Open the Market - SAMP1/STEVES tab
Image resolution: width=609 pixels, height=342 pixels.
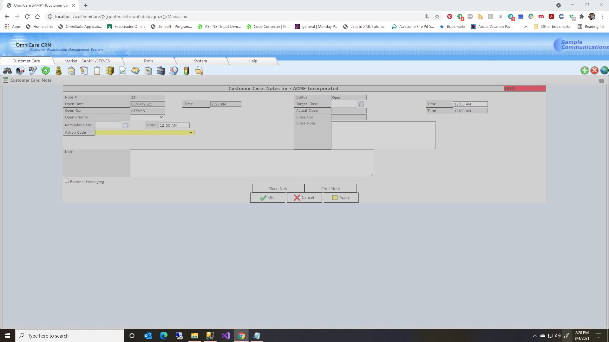pos(87,61)
